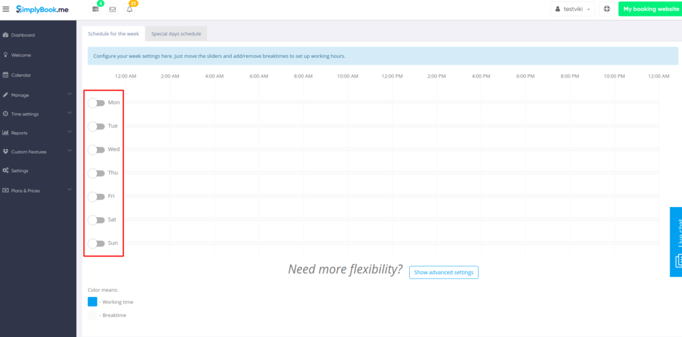Click the Settings gears icon in sidebar
The width and height of the screenshot is (682, 337).
click(6, 170)
